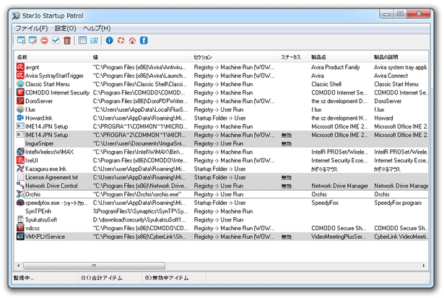Click the lifebuoy help icon

tap(121, 40)
